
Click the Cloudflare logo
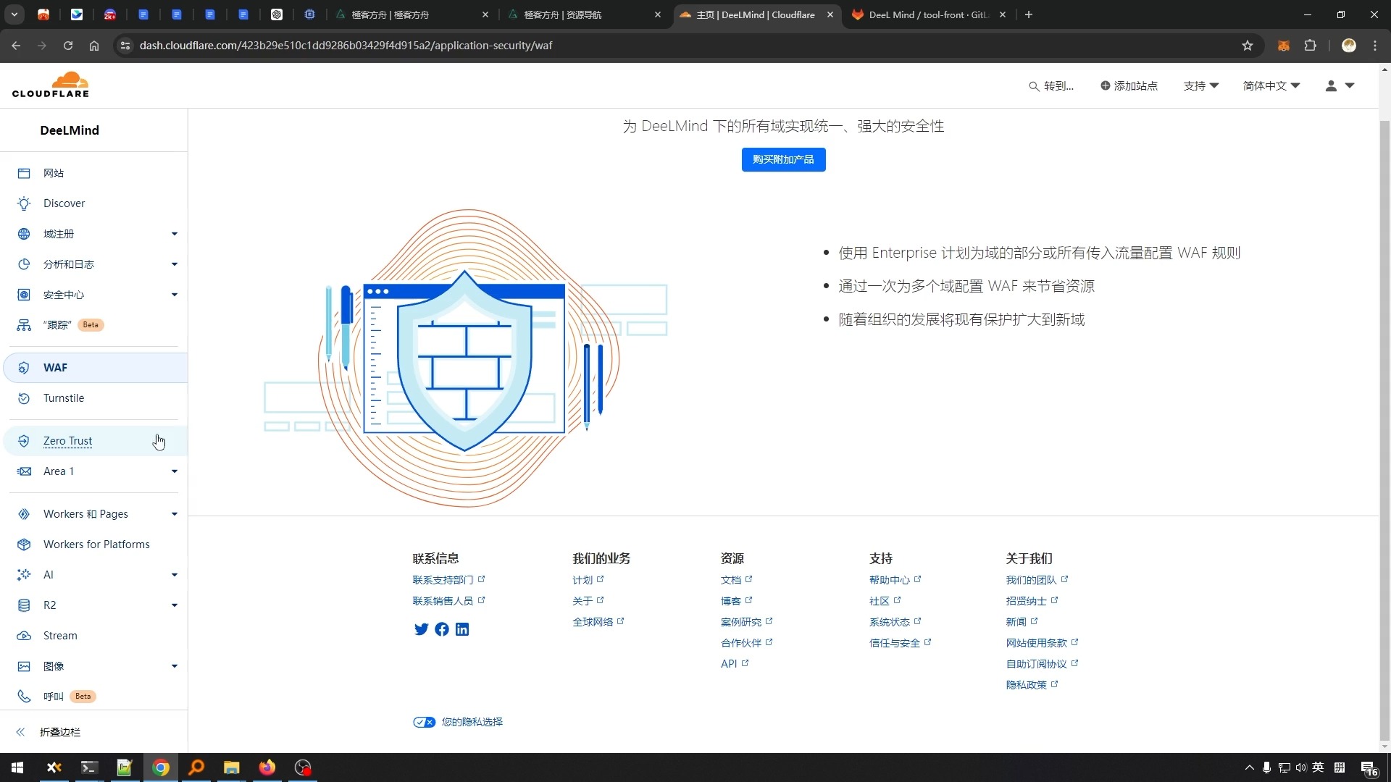click(x=51, y=85)
